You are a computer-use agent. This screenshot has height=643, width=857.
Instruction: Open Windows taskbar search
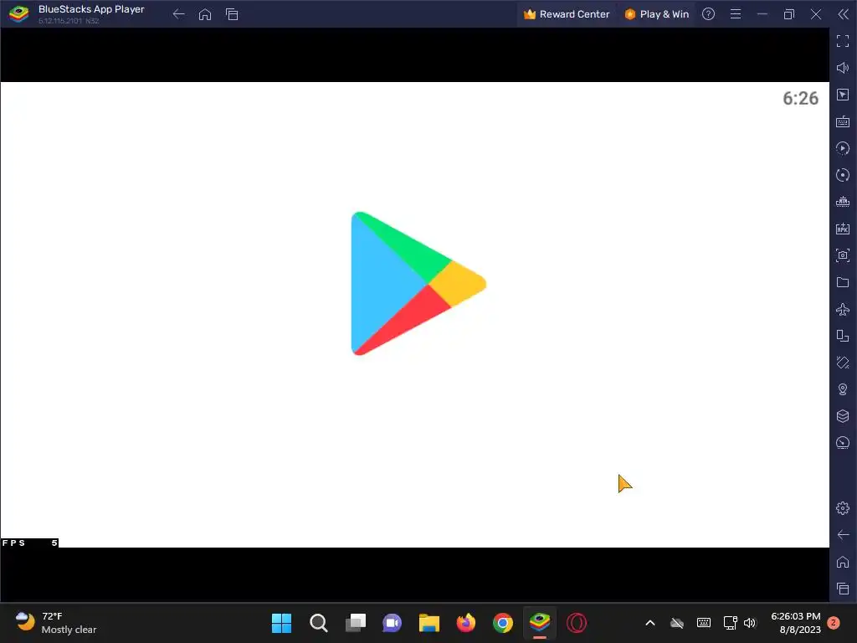pyautogui.click(x=319, y=623)
